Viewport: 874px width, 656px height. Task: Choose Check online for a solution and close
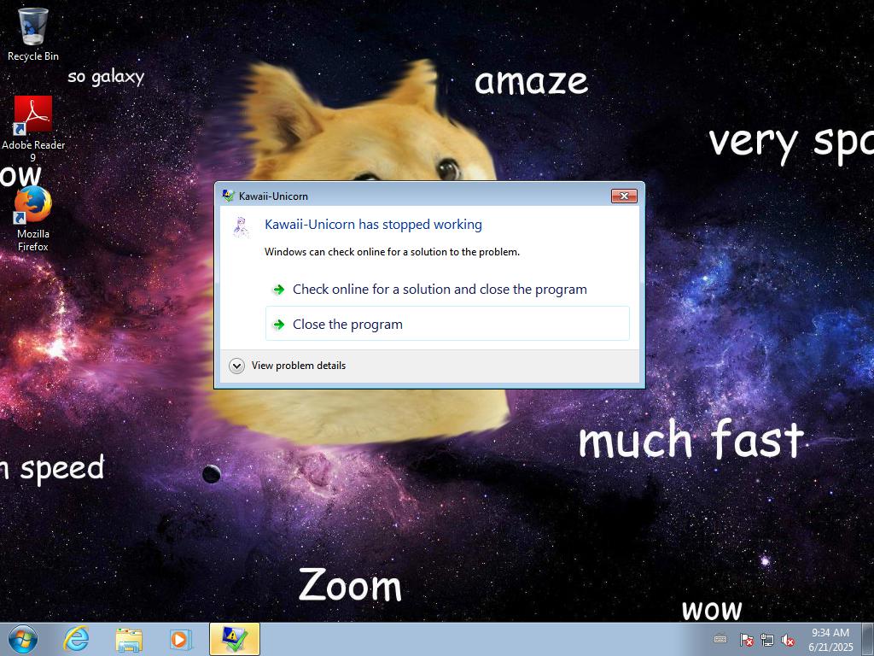(447, 289)
